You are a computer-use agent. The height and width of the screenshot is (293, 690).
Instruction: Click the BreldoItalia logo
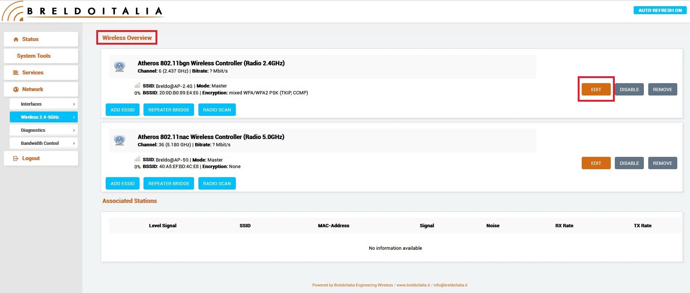click(83, 11)
